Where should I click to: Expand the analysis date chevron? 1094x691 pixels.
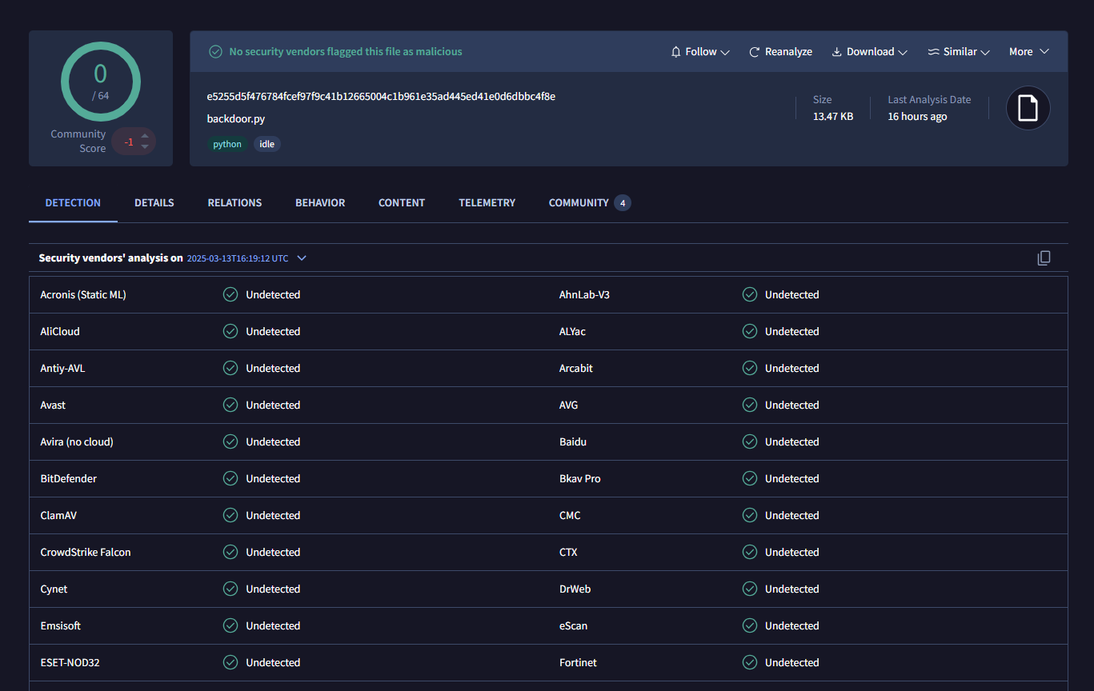[302, 258]
